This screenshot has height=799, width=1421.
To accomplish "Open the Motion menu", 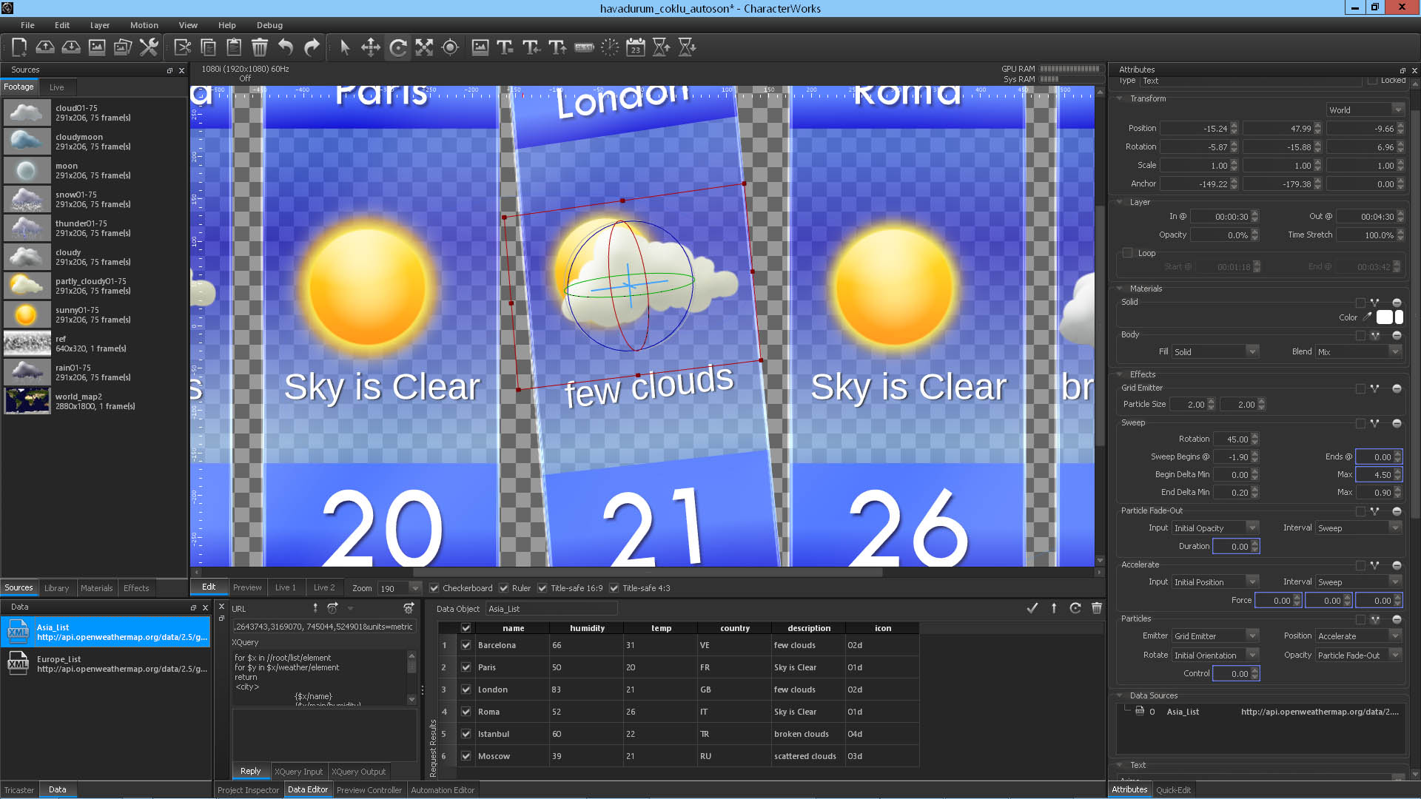I will click(144, 25).
